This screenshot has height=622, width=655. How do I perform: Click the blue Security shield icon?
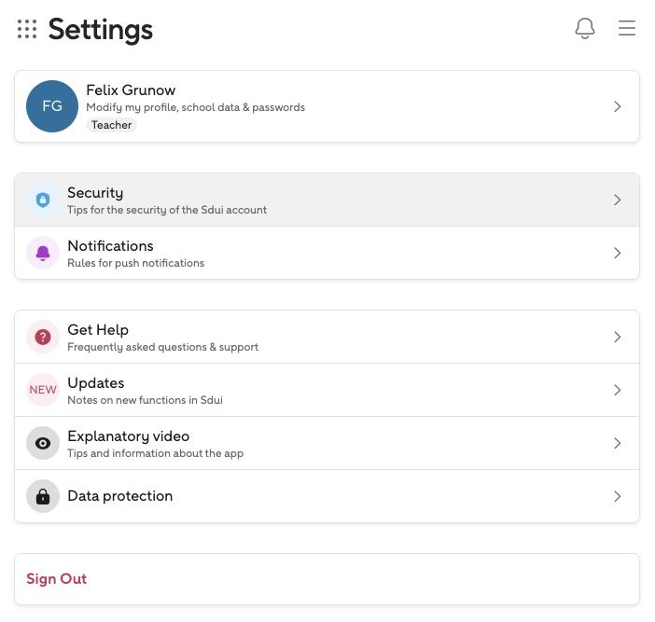43,200
